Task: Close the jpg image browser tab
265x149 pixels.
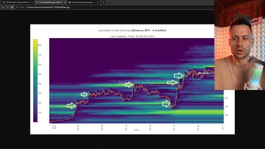Action: pyautogui.click(x=65, y=2)
